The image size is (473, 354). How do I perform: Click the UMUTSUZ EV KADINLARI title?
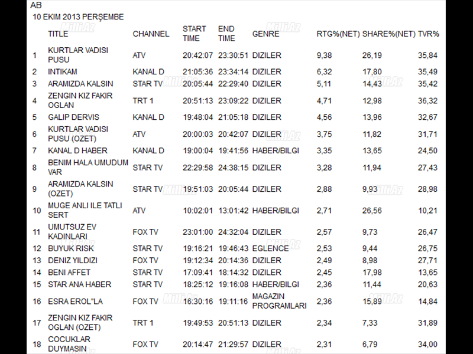pos(72,232)
